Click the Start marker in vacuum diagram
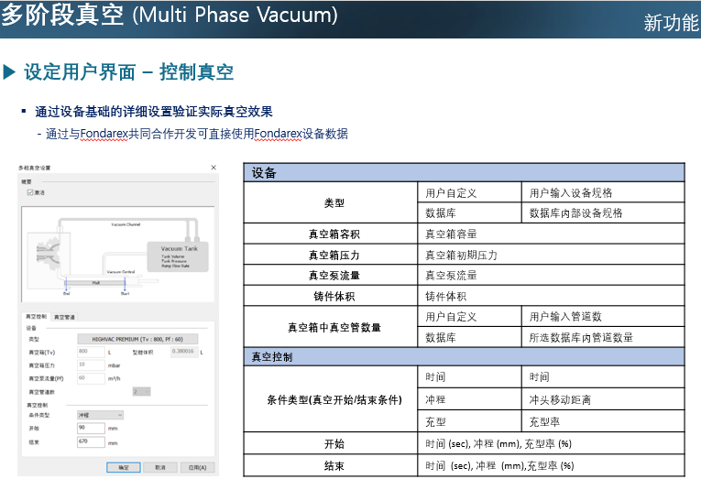Viewport: 701px width, 479px height. pyautogui.click(x=125, y=295)
